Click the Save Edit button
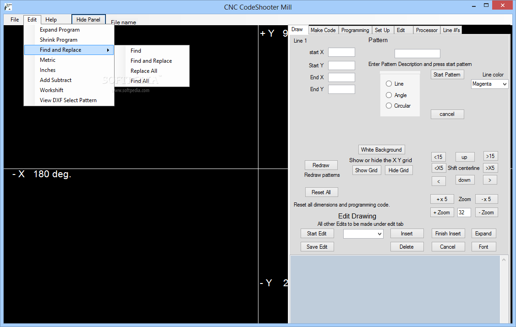The height and width of the screenshot is (327, 516). point(317,247)
